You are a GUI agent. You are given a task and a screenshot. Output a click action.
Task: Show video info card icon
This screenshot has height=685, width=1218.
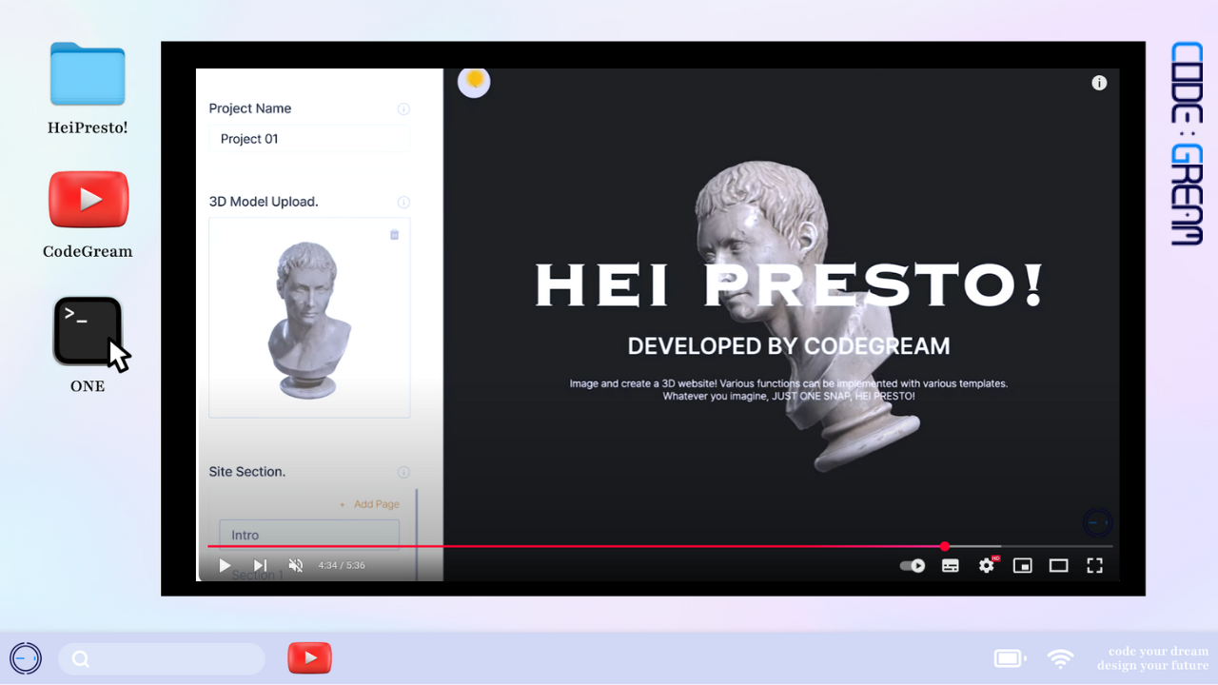pyautogui.click(x=1099, y=83)
